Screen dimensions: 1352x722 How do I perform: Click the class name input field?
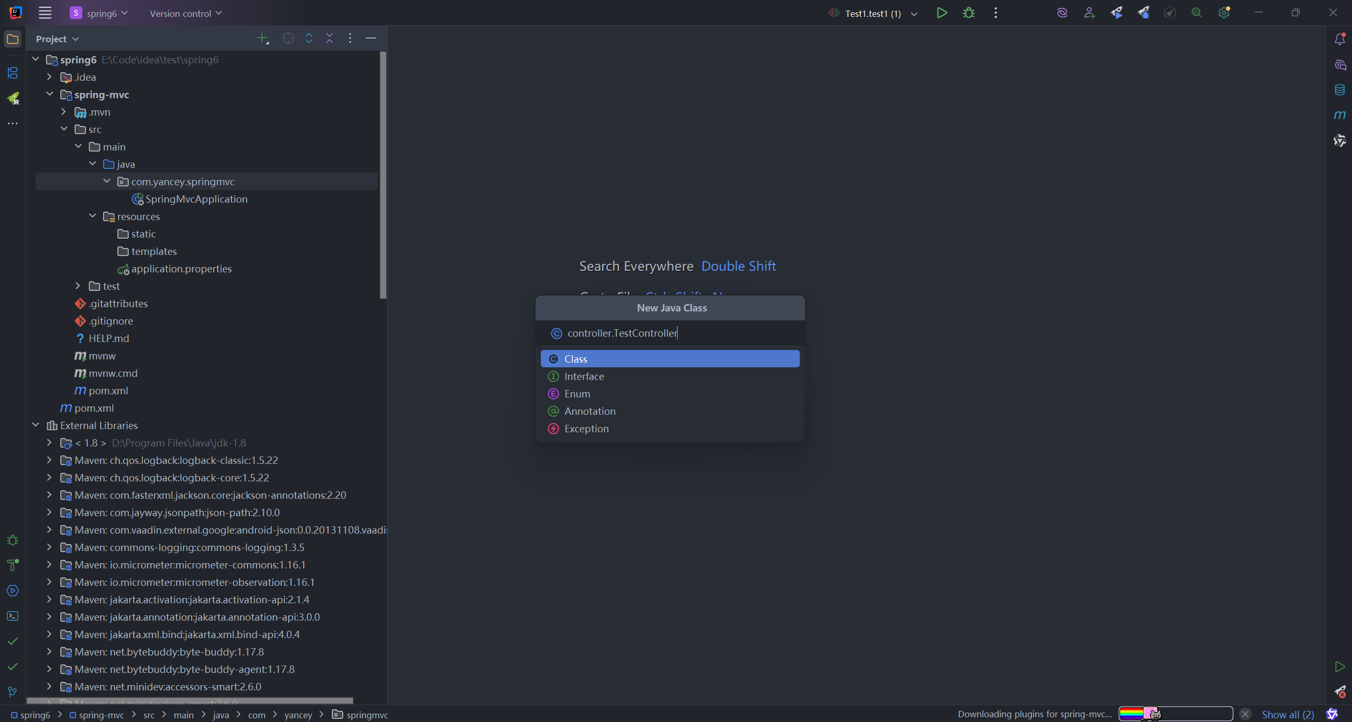(x=676, y=333)
